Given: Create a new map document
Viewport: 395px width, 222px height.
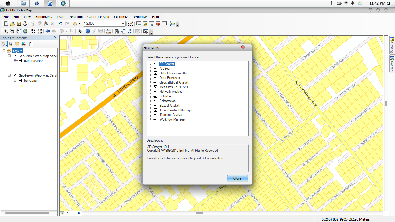Looking at the screenshot, I should 6,24.
